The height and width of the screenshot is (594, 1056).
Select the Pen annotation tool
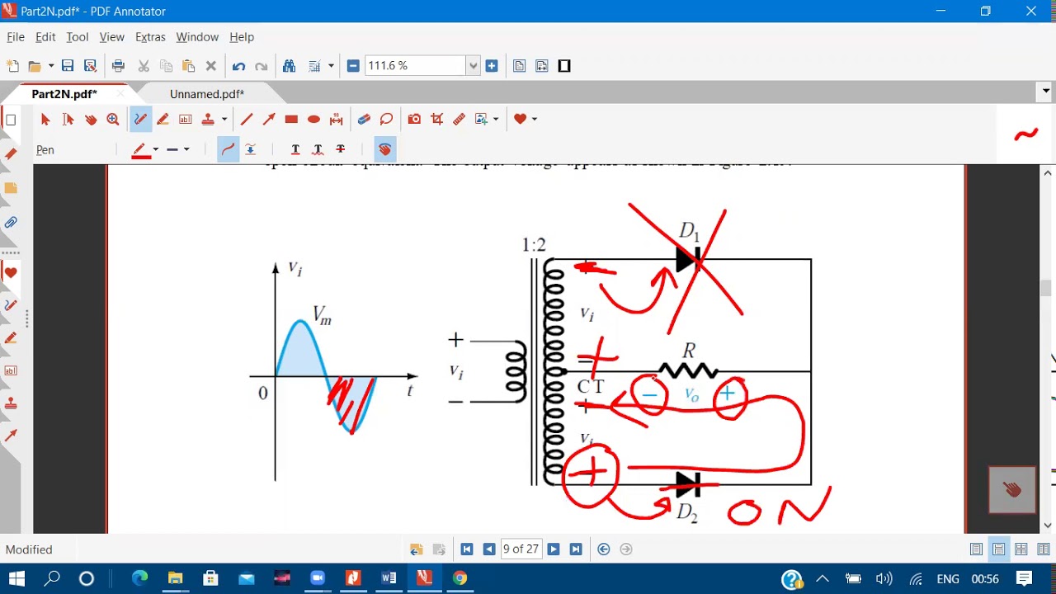[x=140, y=120]
